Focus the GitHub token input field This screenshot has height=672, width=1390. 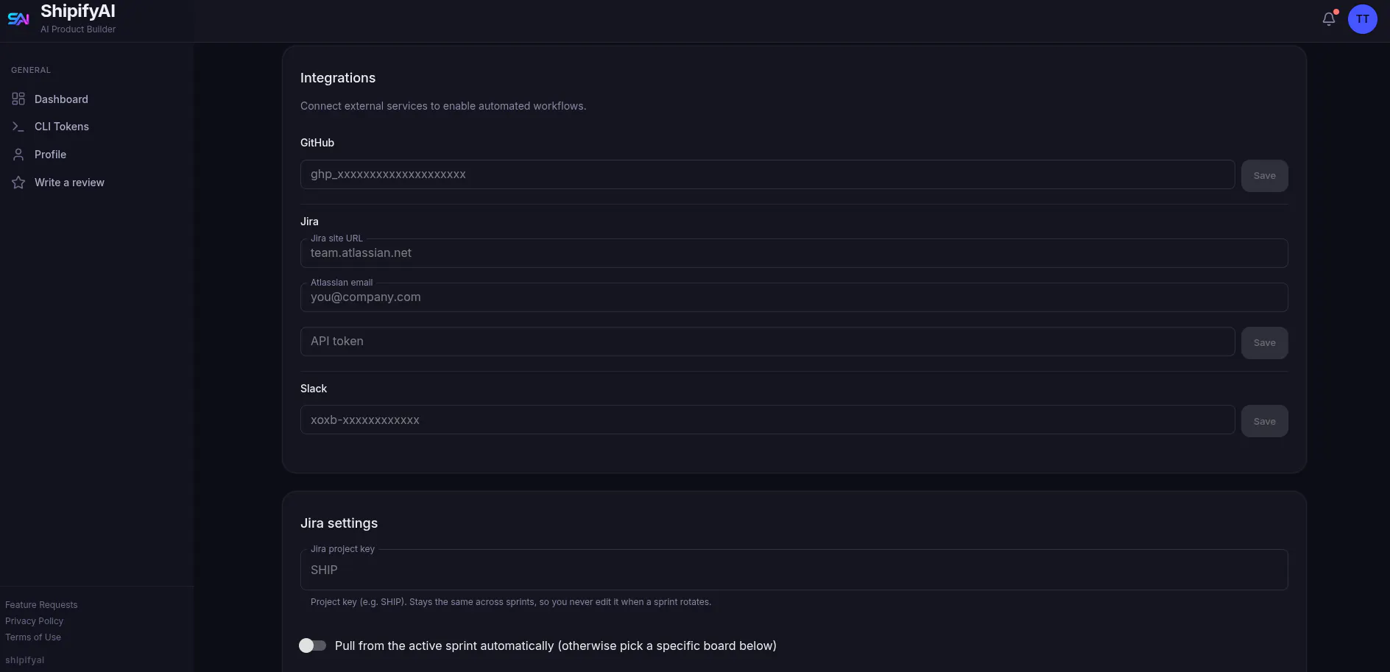[x=767, y=174]
